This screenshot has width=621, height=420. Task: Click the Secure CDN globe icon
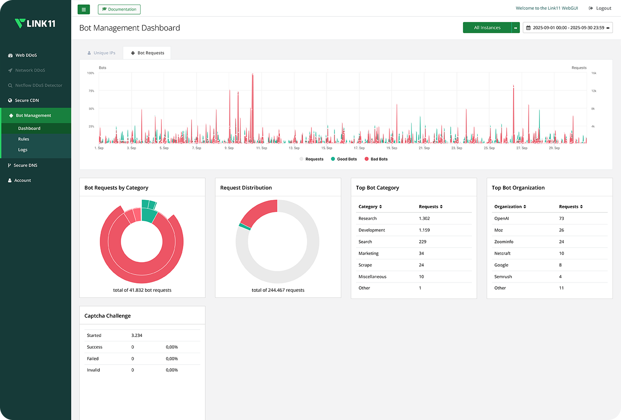click(10, 101)
